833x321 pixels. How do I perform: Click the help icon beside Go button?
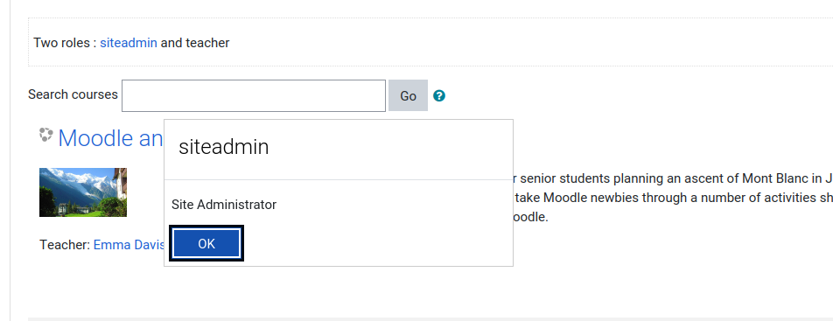click(x=439, y=96)
